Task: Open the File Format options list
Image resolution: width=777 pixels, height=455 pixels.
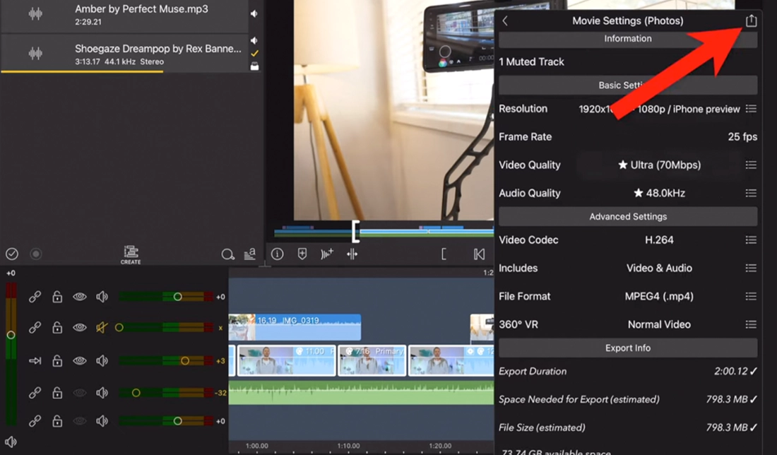Action: [751, 297]
